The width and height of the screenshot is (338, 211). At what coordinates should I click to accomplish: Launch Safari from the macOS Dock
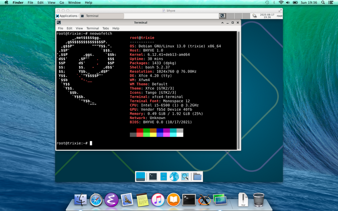click(x=96, y=200)
